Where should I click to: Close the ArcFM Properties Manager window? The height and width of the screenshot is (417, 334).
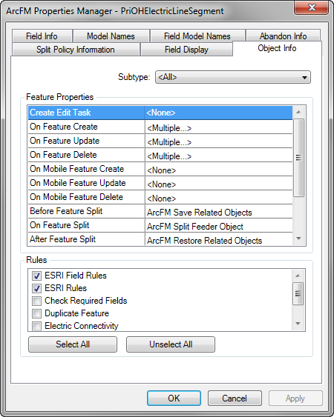tap(311, 7)
